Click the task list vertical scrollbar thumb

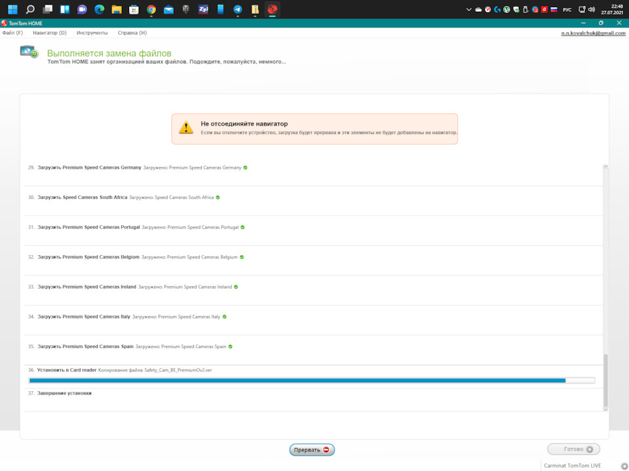605,381
